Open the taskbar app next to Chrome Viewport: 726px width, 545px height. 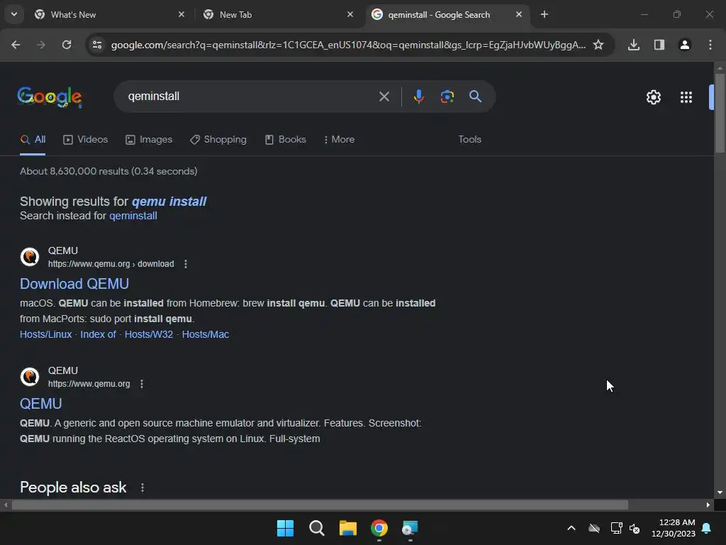click(411, 528)
